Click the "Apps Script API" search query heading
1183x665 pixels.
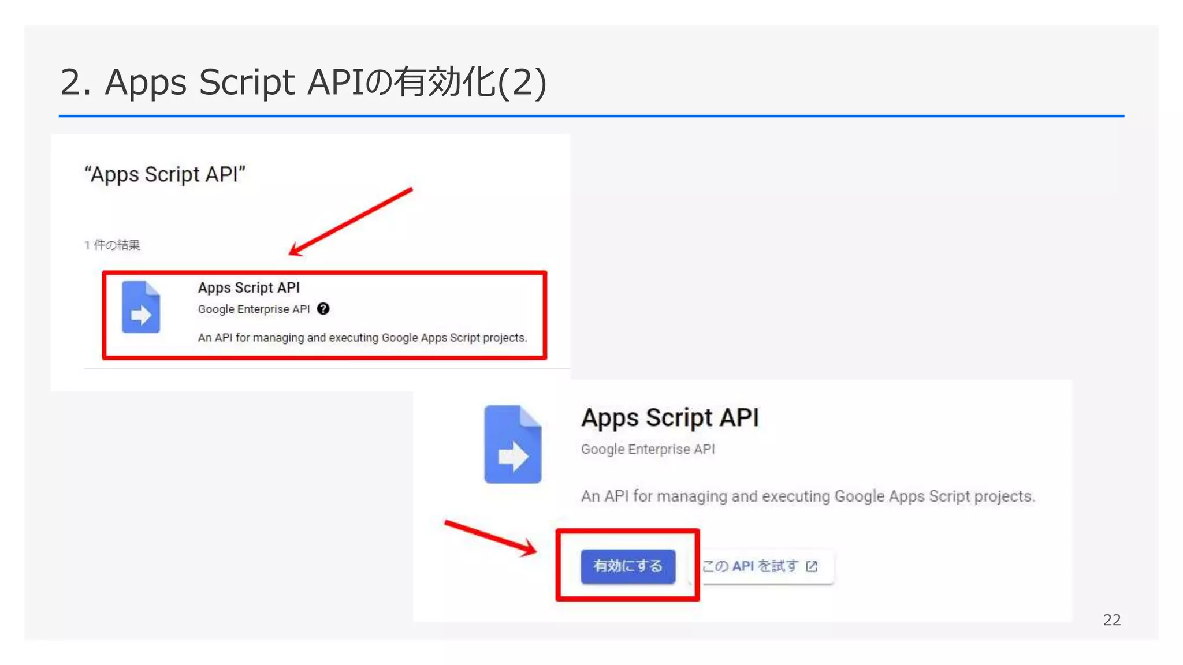coord(165,174)
